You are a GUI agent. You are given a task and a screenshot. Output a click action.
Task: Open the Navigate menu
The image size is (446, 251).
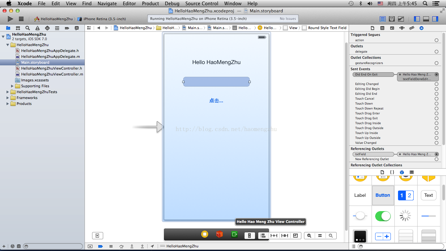[x=107, y=4]
